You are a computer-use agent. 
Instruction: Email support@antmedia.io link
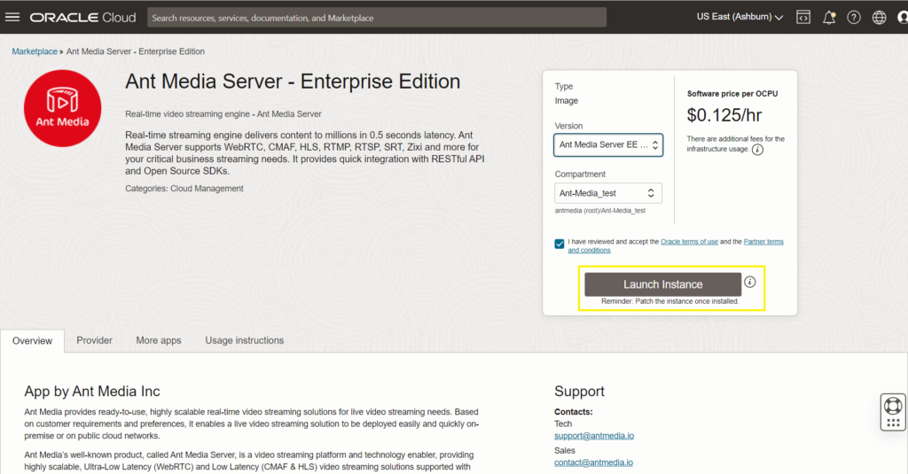[x=594, y=436]
